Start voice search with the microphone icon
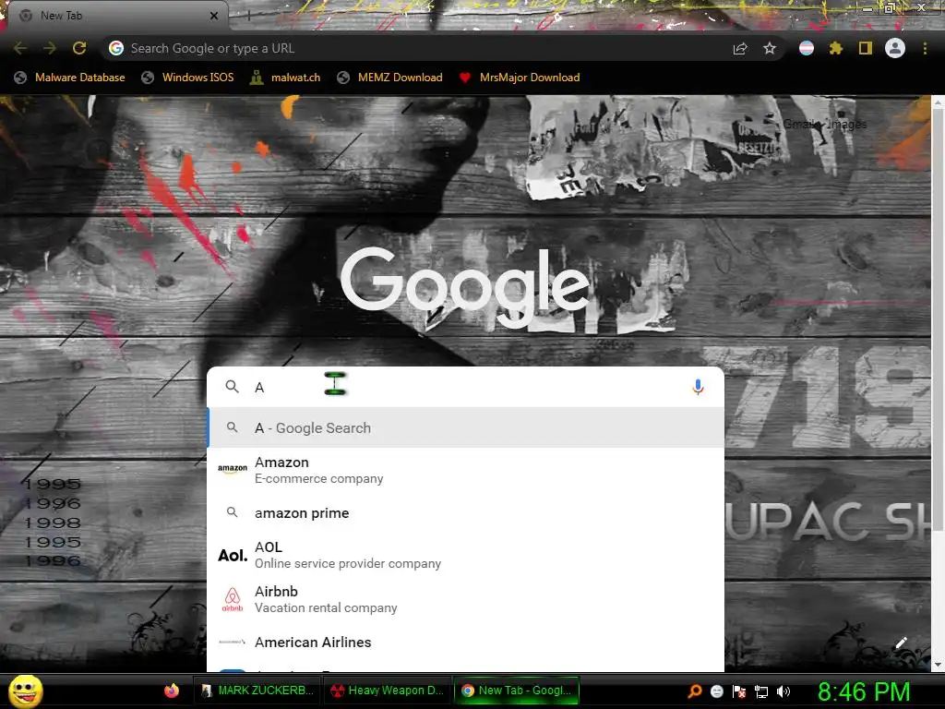This screenshot has height=709, width=945. point(698,387)
